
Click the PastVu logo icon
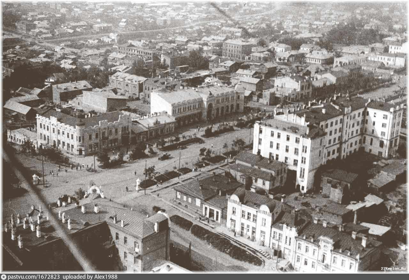pos(4,277)
